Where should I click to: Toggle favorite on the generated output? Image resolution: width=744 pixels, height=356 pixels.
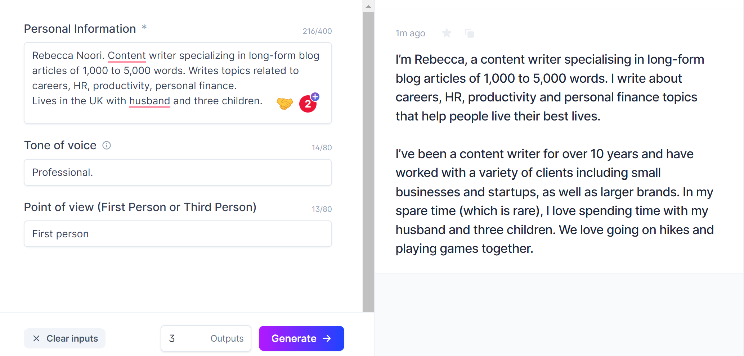[447, 33]
